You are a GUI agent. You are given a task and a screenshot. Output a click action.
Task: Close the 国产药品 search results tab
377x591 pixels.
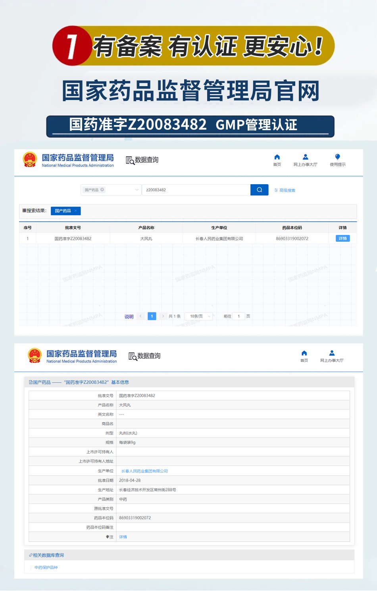[76, 211]
